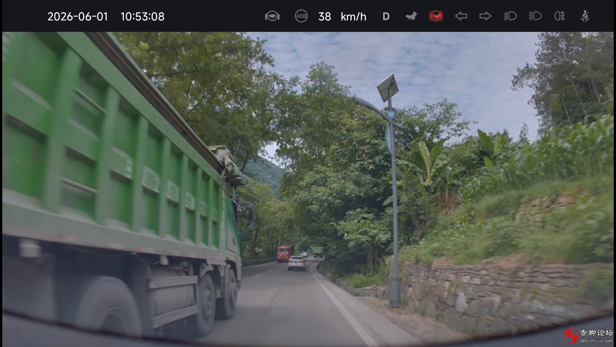Viewport: 616px width, 347px height.
Task: Click the timestamp 10:53:08
Action: pyautogui.click(x=142, y=16)
